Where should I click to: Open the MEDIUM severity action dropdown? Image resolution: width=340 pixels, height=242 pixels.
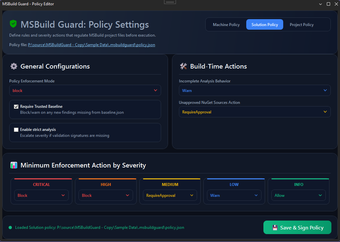(170, 195)
